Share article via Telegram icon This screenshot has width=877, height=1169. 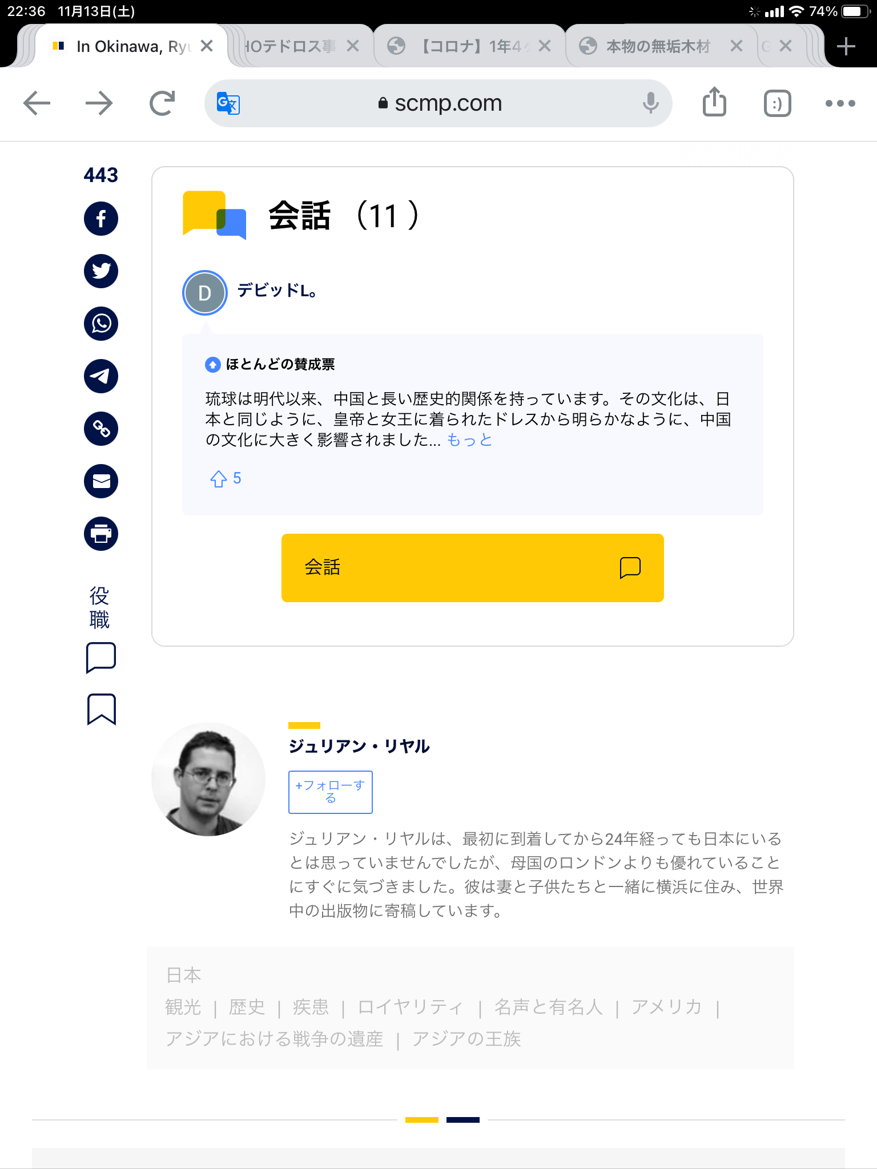tap(101, 376)
